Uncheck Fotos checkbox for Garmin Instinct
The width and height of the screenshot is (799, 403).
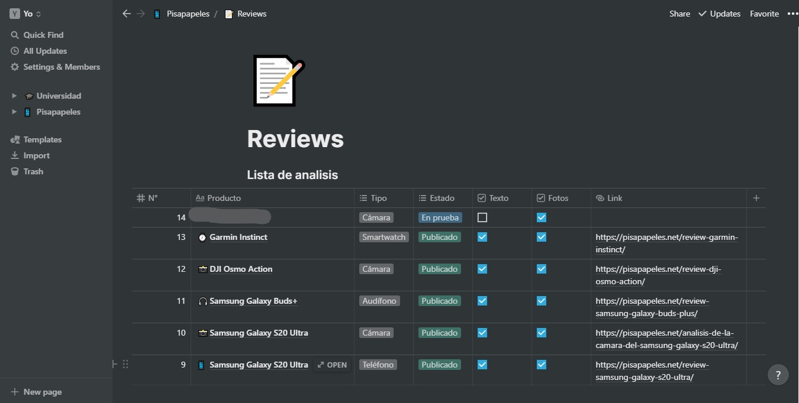542,237
